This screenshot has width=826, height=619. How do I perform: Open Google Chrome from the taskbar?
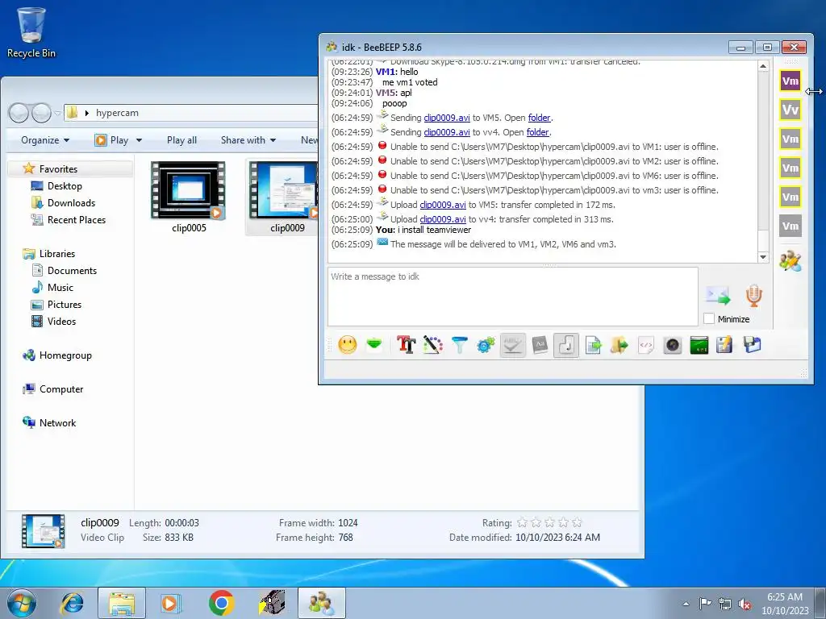(222, 603)
